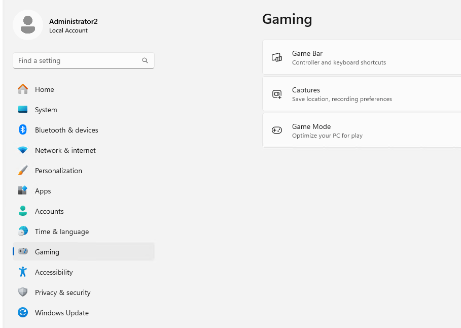461x328 pixels.
Task: Click the Accessibility figure icon
Action: [x=23, y=272]
